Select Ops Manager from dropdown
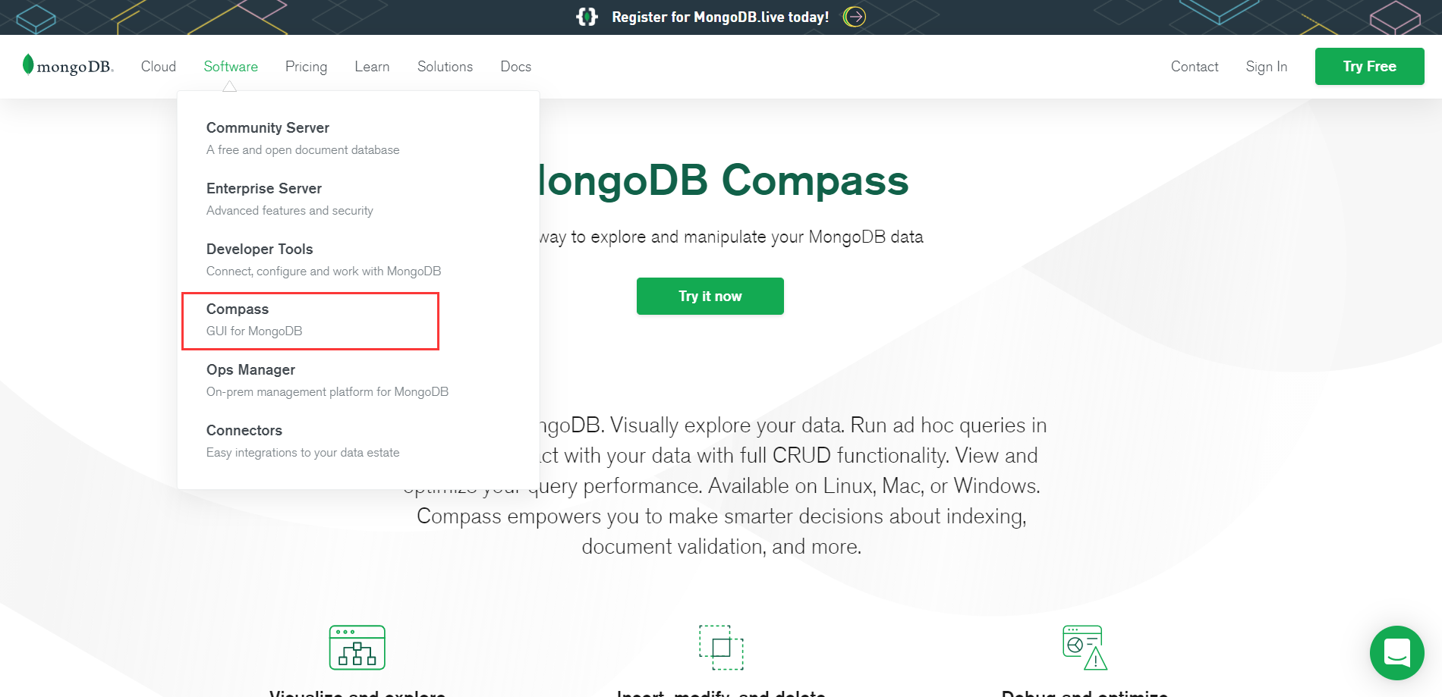This screenshot has height=697, width=1442. point(250,369)
